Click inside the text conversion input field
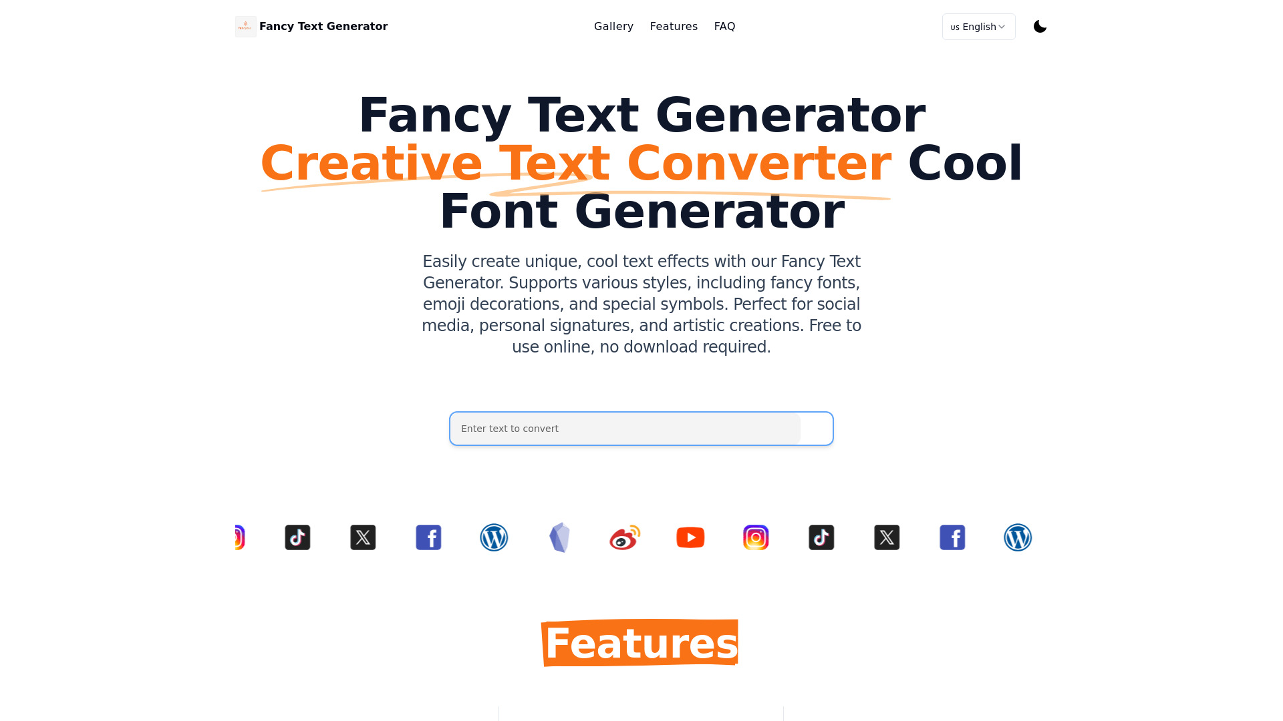The width and height of the screenshot is (1283, 721). point(641,428)
